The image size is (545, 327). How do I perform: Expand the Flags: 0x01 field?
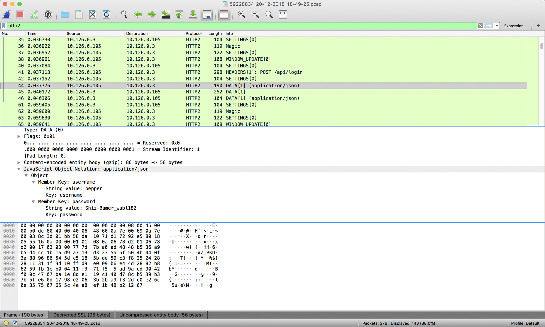point(19,136)
